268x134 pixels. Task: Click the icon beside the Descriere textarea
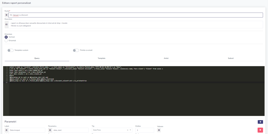(x=7, y=24)
